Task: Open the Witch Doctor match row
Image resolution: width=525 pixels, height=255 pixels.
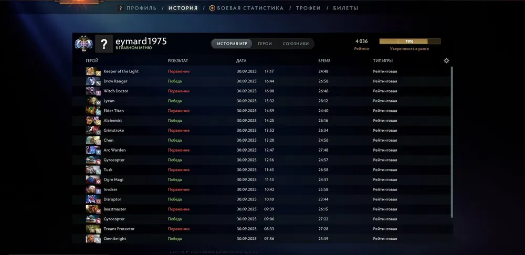Action: 261,91
